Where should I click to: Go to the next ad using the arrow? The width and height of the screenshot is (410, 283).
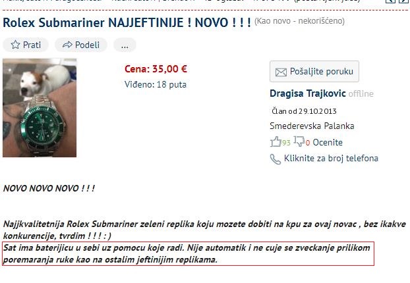403,1
